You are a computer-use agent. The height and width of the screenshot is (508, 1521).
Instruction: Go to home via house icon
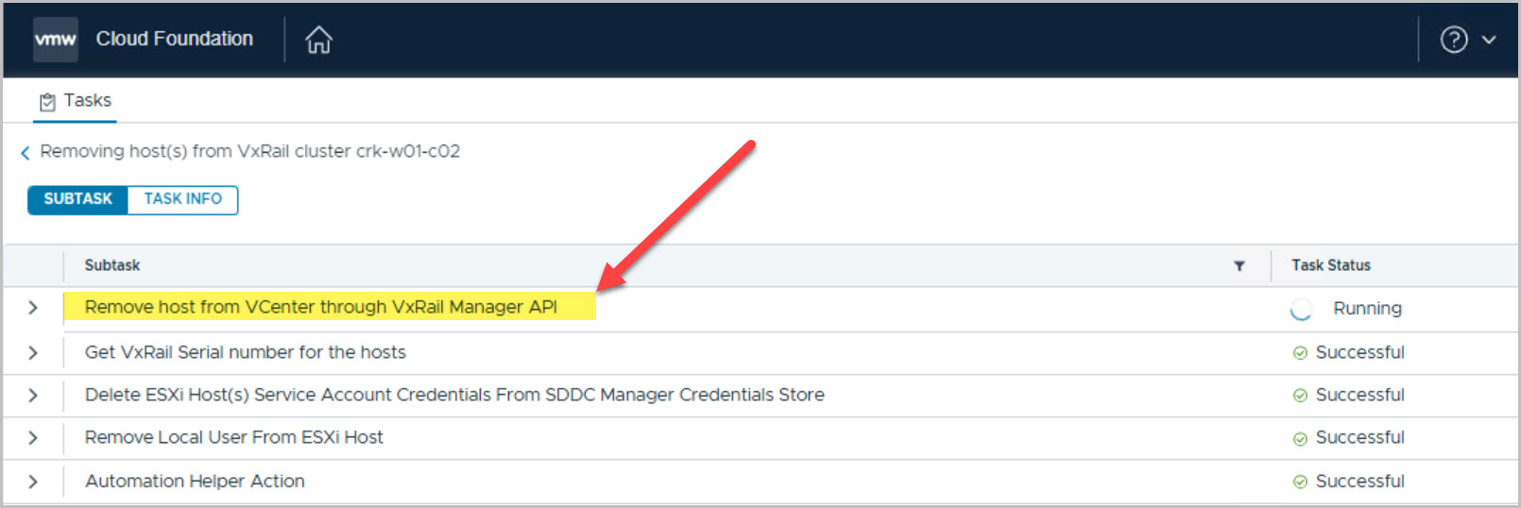coord(318,40)
